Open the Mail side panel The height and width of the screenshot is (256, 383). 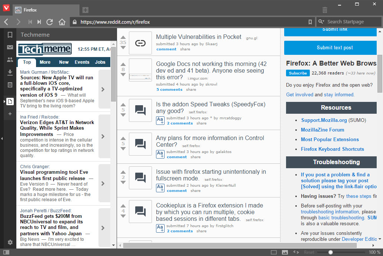pyautogui.click(x=10, y=47)
